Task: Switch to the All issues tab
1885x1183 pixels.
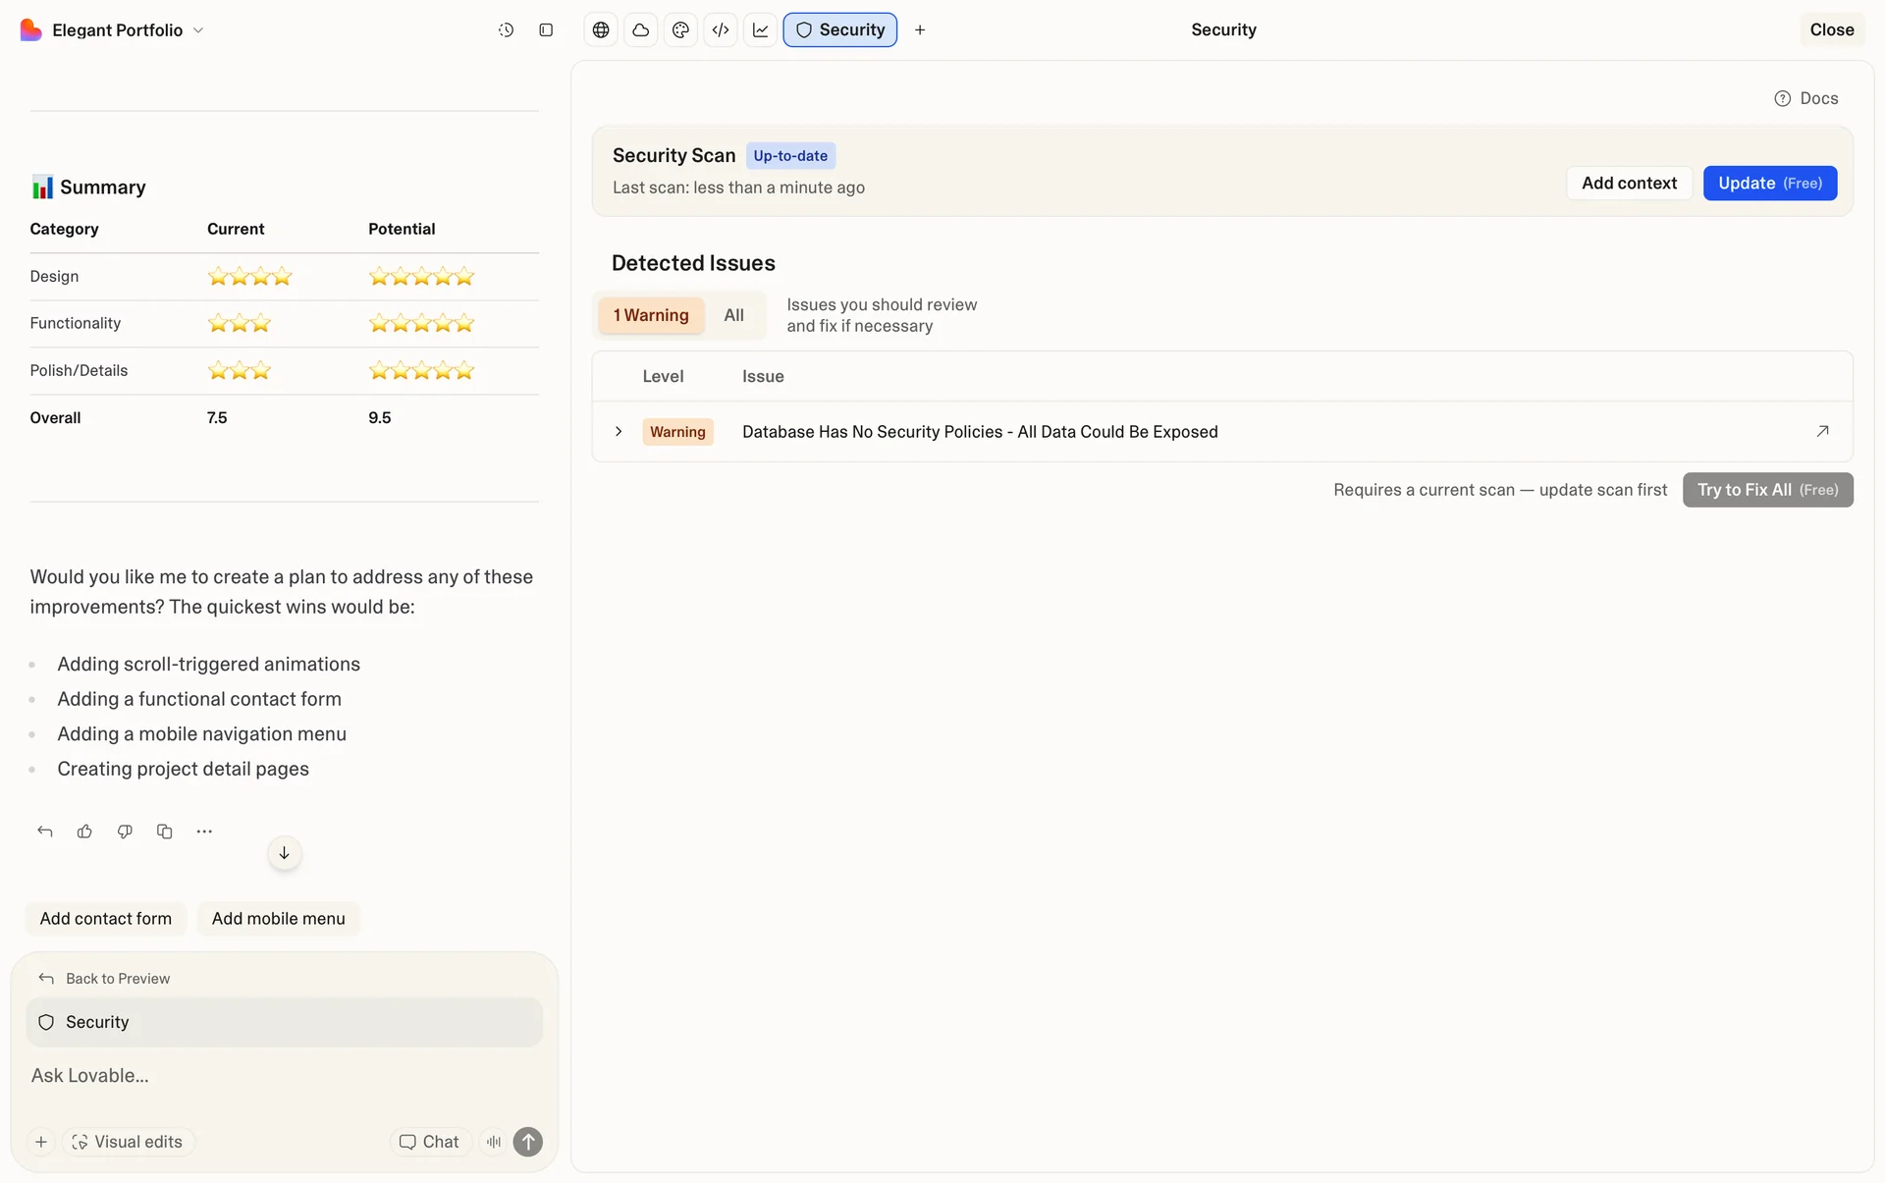Action: pos(733,315)
